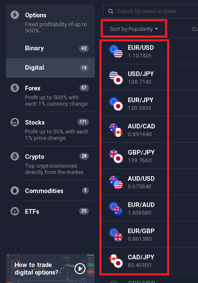Click the EUR/USD flag pair icon

point(116,52)
